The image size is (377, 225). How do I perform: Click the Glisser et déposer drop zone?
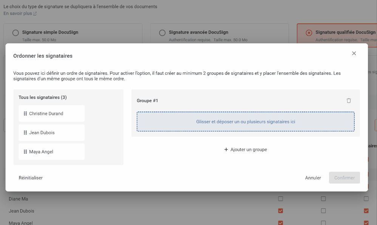click(246, 122)
